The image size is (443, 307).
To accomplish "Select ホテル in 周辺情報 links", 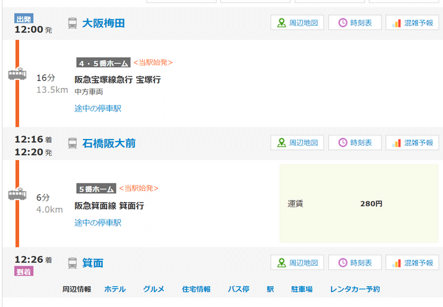I will click(x=115, y=289).
